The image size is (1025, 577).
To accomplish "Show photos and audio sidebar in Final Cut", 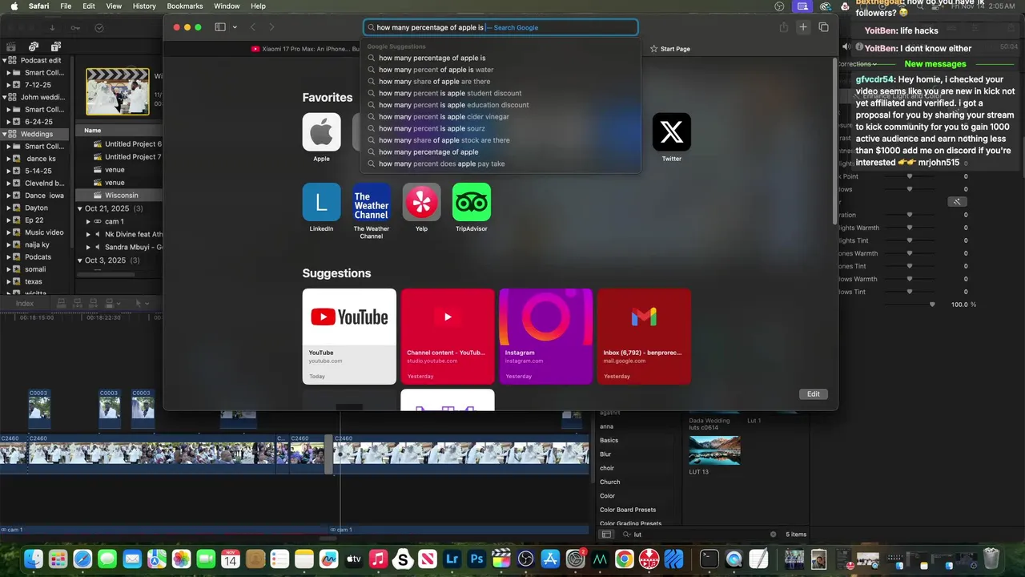I will point(34,46).
